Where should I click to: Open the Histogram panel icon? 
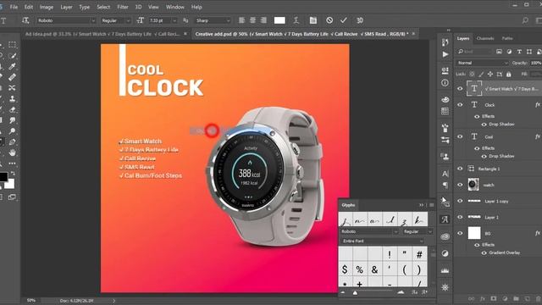pyautogui.click(x=445, y=270)
